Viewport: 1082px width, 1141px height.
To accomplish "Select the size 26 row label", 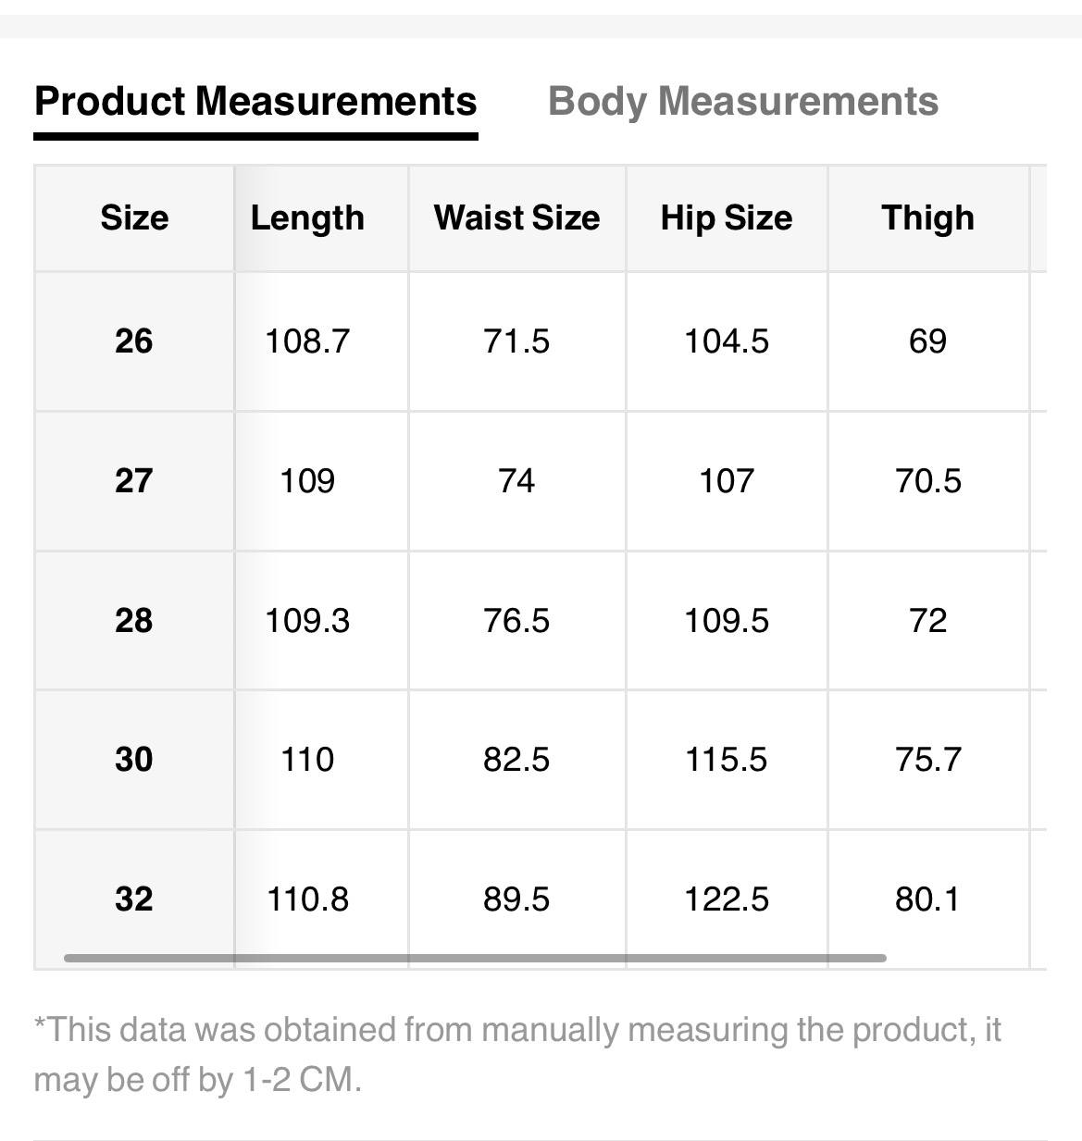I will 134,341.
